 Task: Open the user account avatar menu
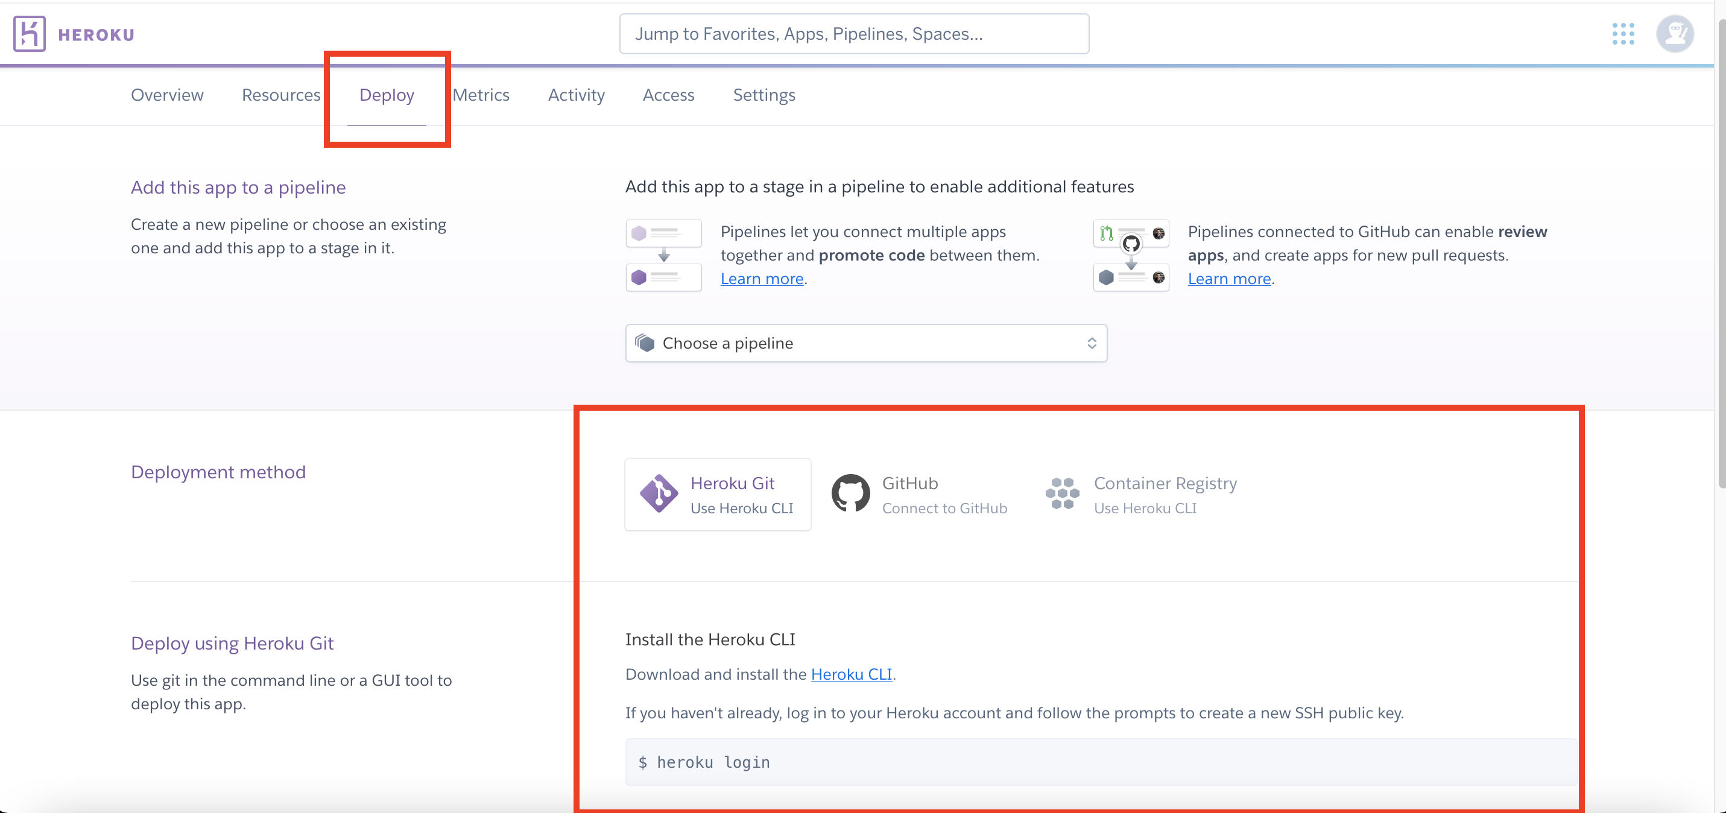coord(1675,34)
